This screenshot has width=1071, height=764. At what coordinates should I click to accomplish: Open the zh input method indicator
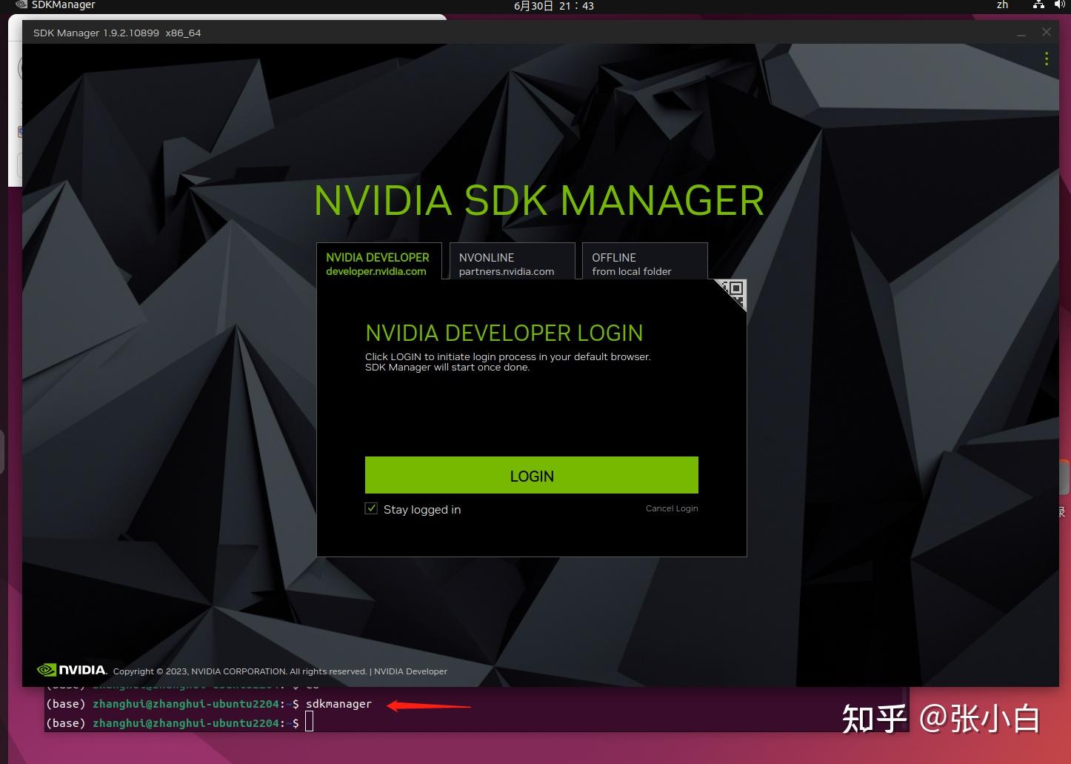(1002, 5)
